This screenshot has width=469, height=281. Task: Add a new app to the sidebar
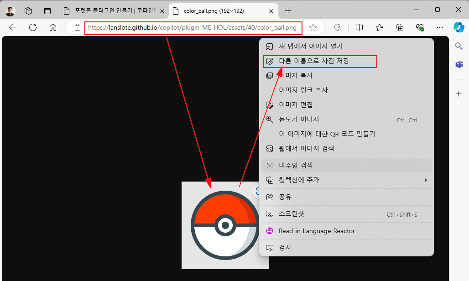[x=459, y=94]
